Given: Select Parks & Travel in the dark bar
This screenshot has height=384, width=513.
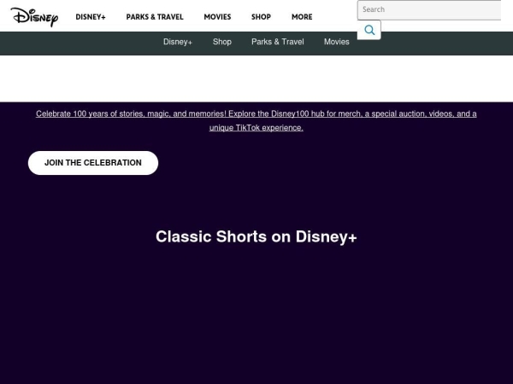Looking at the screenshot, I should coord(278,42).
